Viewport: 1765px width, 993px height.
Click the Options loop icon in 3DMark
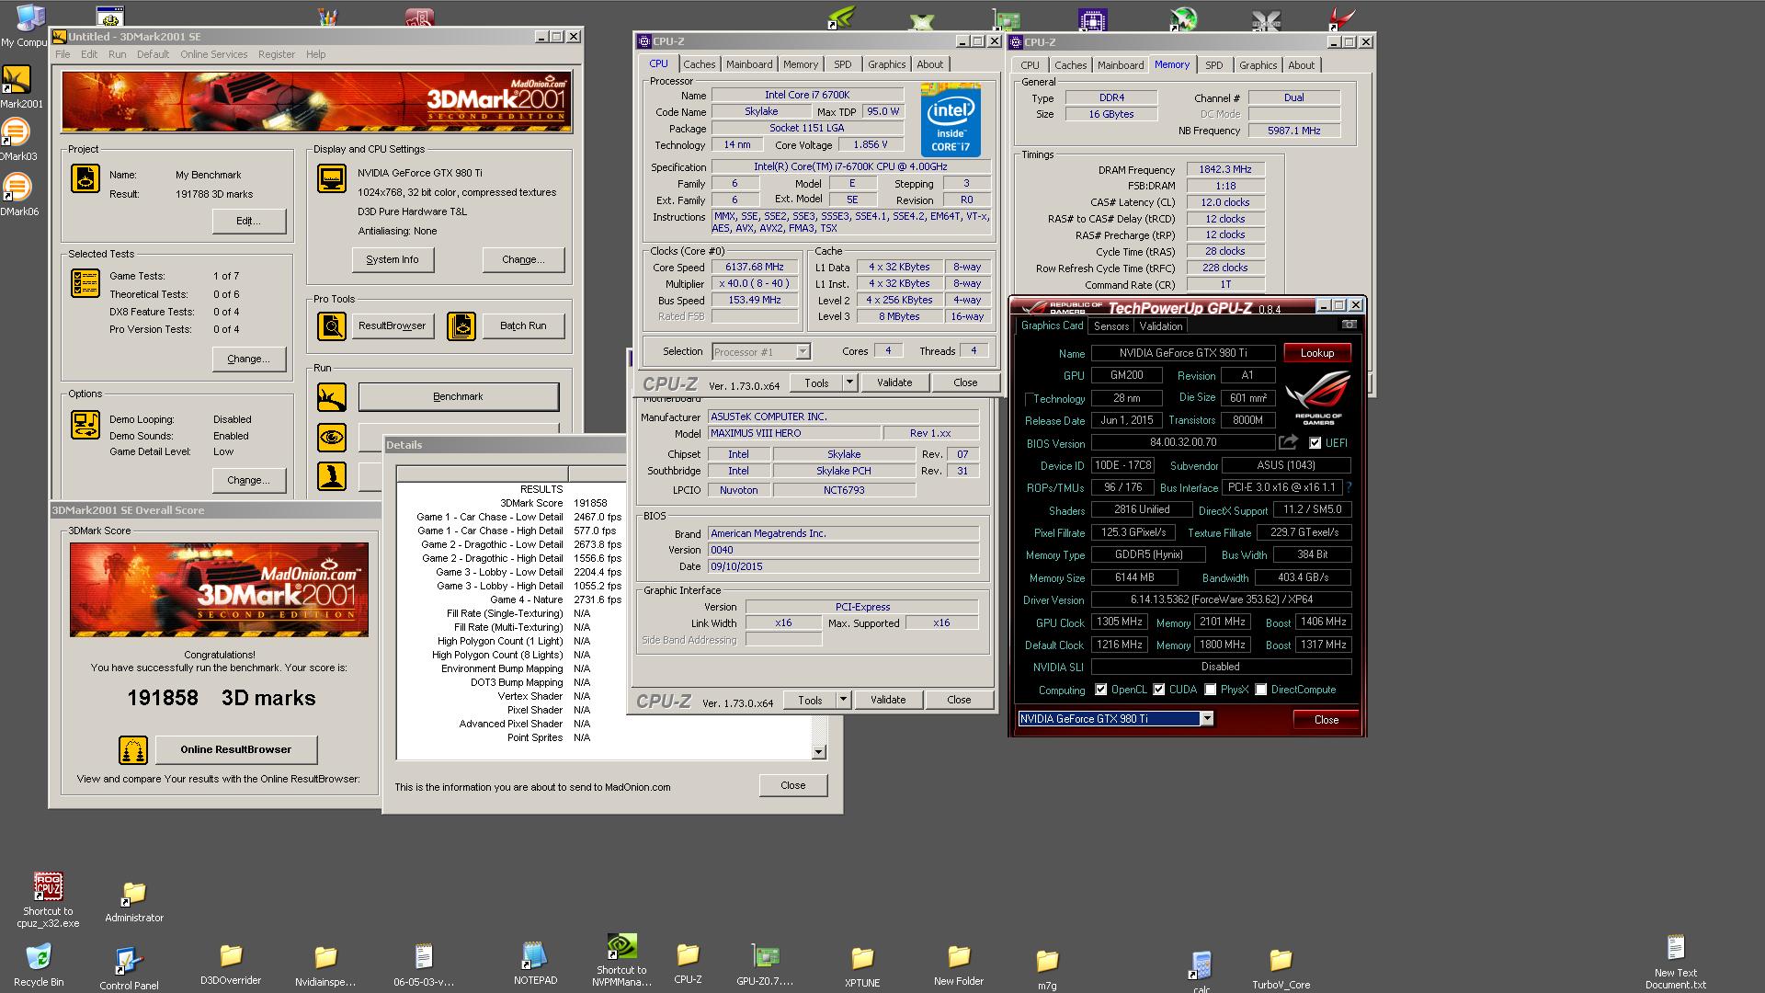[85, 424]
